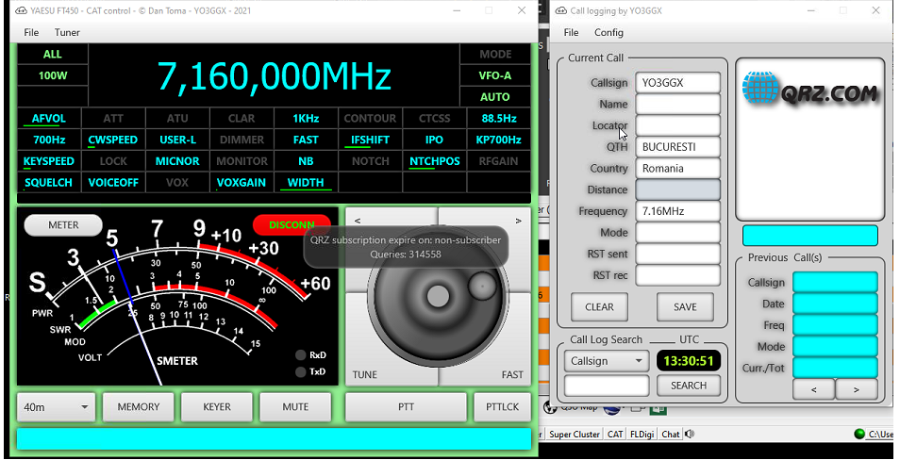This screenshot has width=900, height=460.
Task: Click the call log search text box
Action: (x=607, y=386)
